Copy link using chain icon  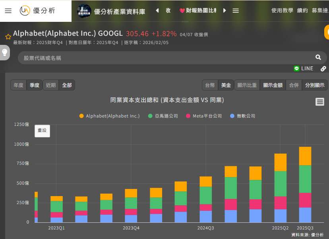tap(323, 69)
